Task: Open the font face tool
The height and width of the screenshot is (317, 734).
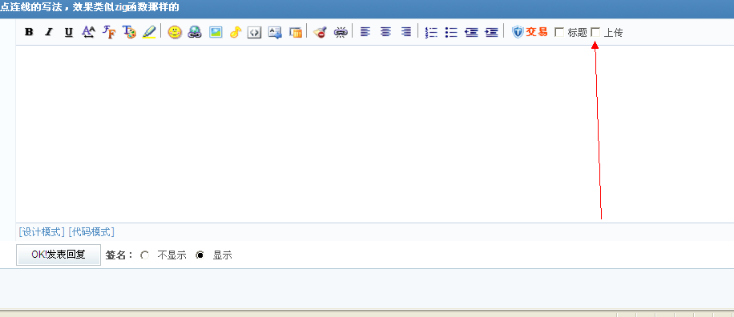Action: coord(109,32)
